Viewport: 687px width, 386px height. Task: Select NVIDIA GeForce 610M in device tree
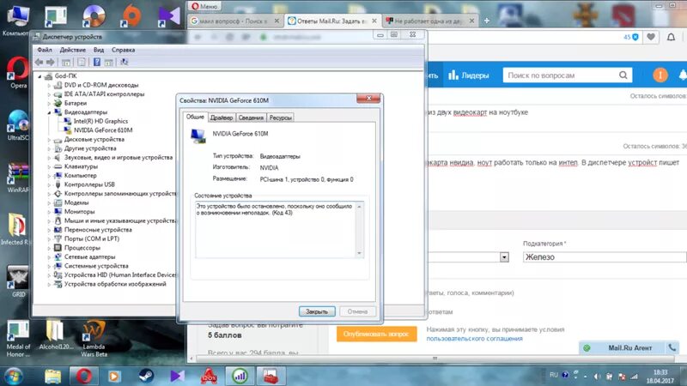(x=103, y=130)
